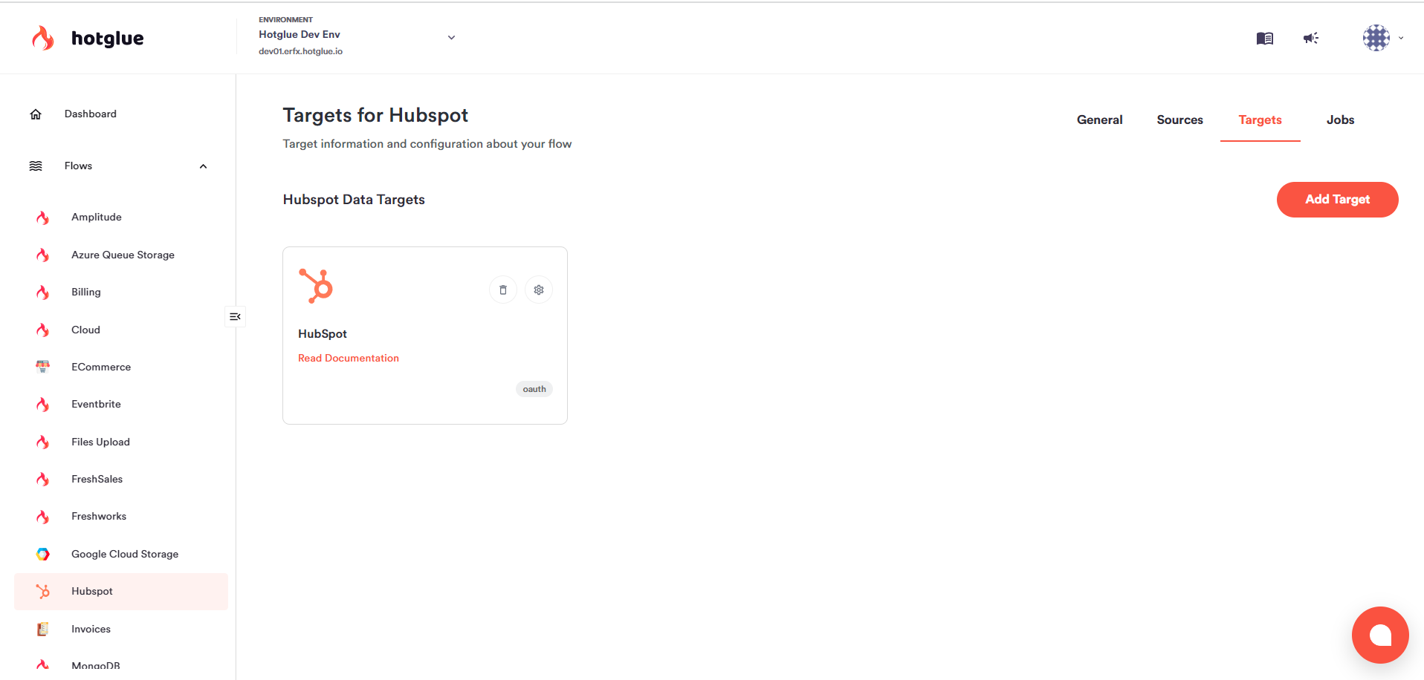Screen dimensions: 1424x680
Task: Click the Flows waves icon
Action: [x=36, y=166]
